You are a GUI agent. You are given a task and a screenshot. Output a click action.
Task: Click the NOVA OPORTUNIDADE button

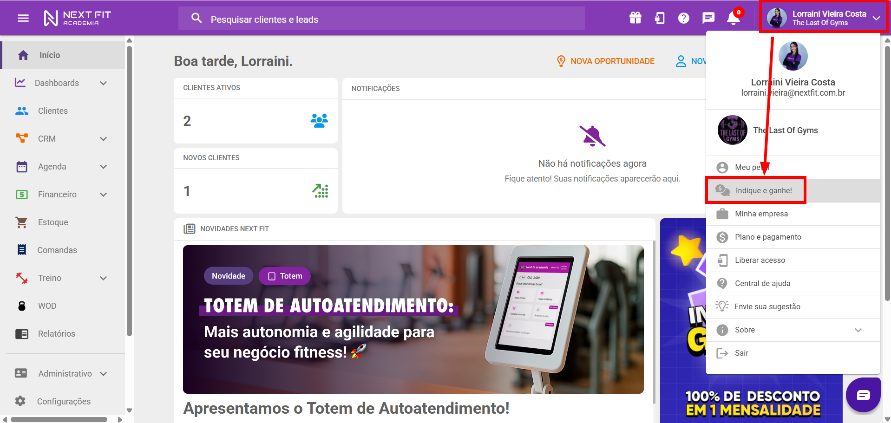[x=605, y=61]
